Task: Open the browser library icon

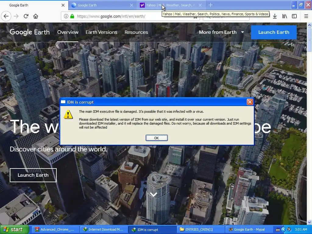Action: (285, 16)
